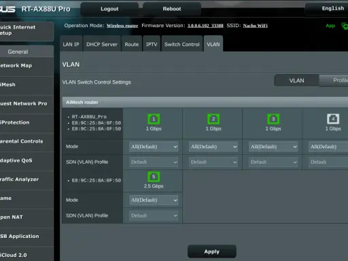Click the VLAN Switch Control Settings text
Screen dimensions: 348x261
(97, 82)
